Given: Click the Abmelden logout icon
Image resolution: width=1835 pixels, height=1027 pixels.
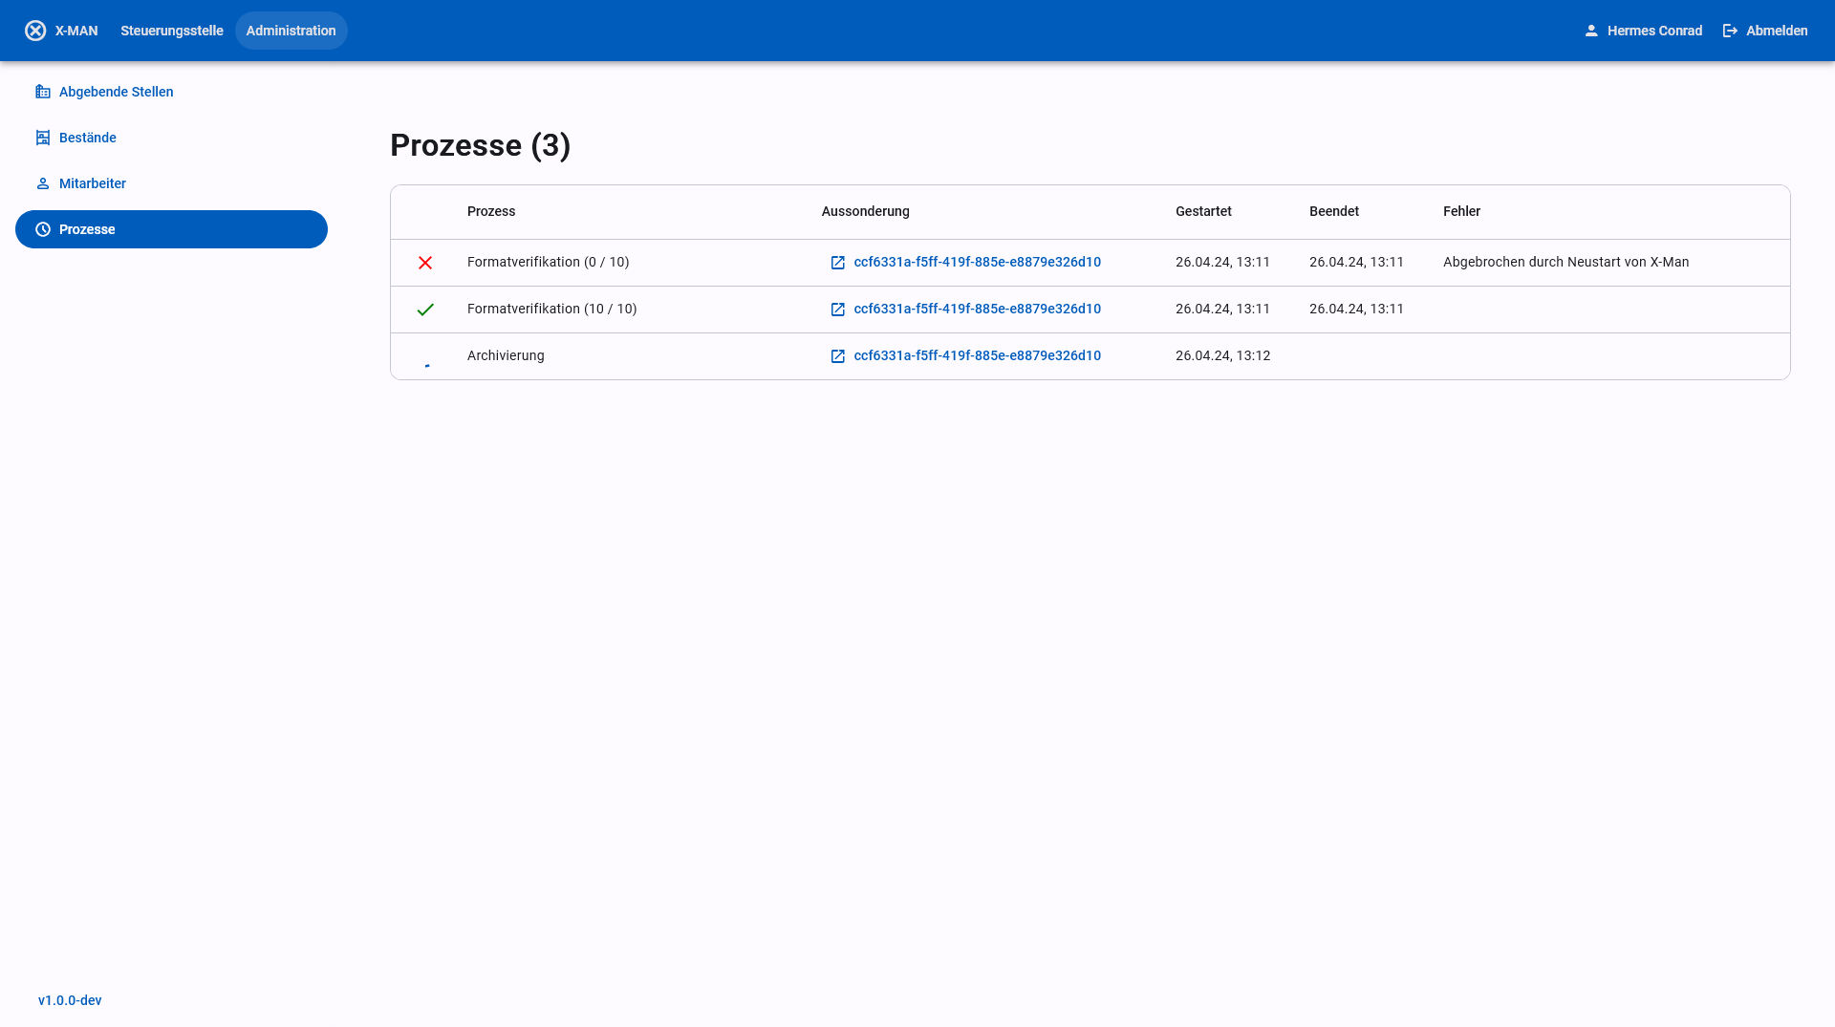Looking at the screenshot, I should 1730,31.
